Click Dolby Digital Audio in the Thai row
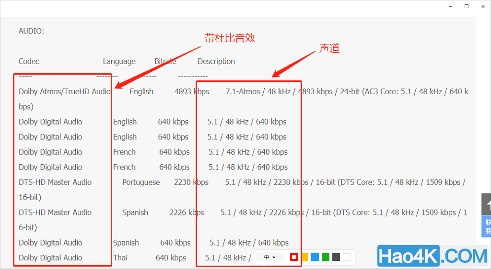 50,258
